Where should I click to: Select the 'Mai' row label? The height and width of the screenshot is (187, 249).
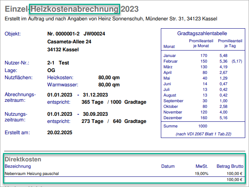pyautogui.click(x=167, y=78)
